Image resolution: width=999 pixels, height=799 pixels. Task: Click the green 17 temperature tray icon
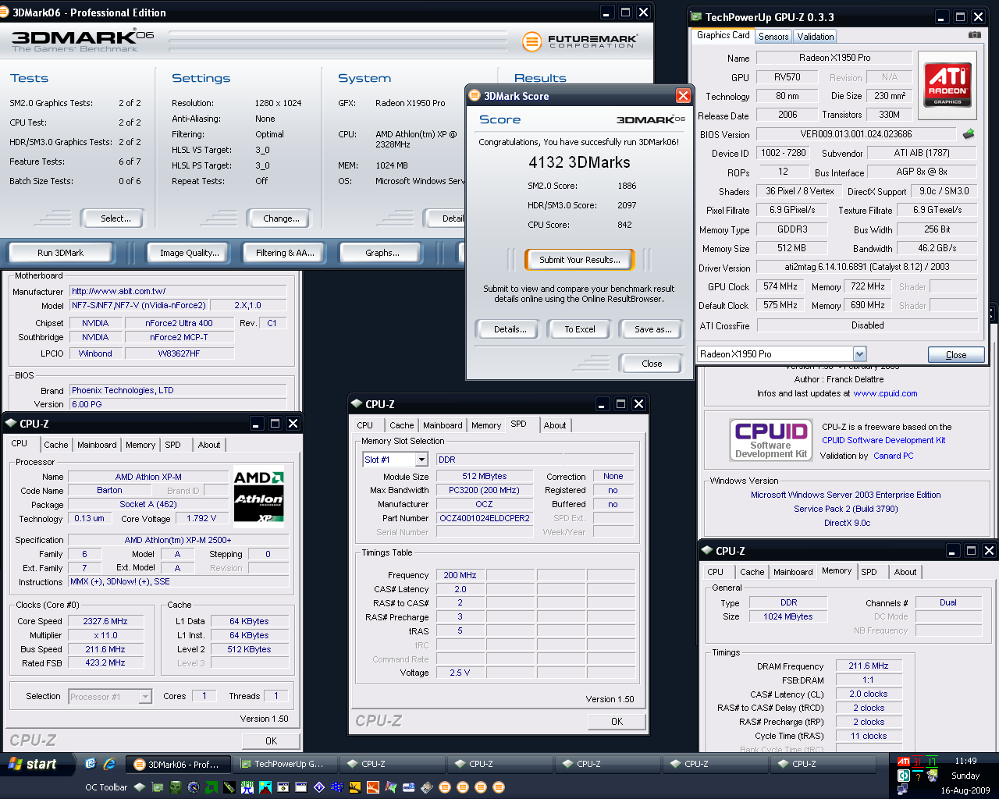pyautogui.click(x=932, y=762)
